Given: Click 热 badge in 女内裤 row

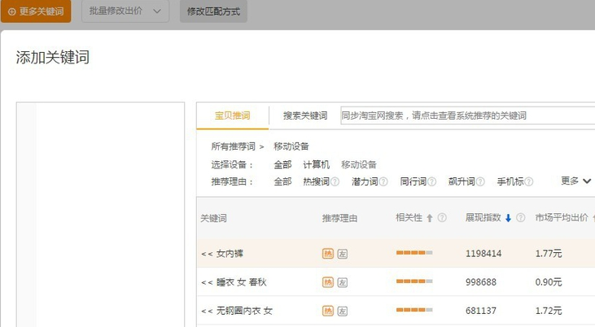Looking at the screenshot, I should click(328, 254).
